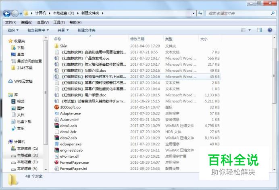Open the 查看(V) menu
279x190 pixels.
43,23
